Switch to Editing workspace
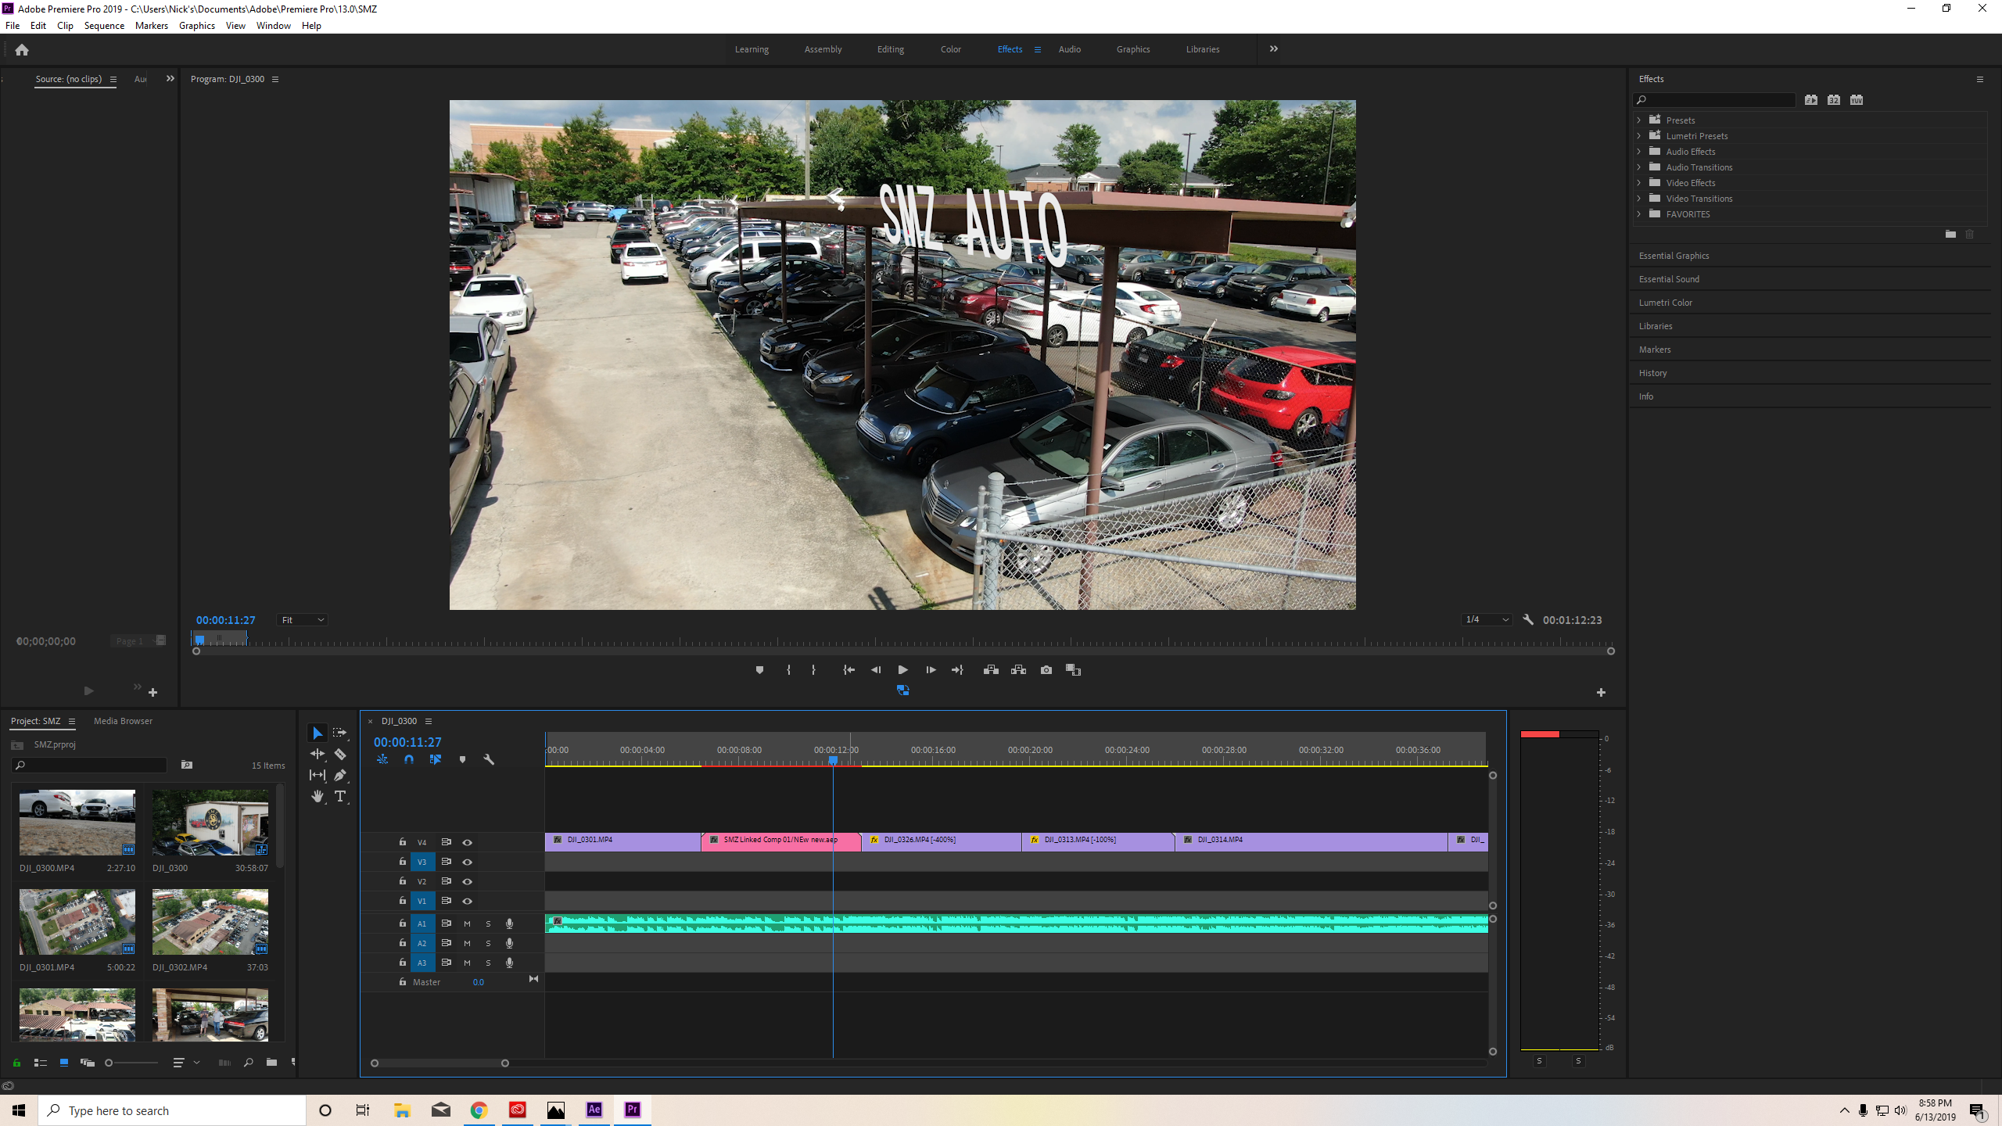The width and height of the screenshot is (2002, 1126). pos(890,49)
